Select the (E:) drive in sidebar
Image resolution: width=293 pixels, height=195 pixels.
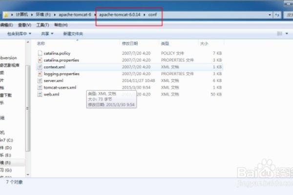5,155
